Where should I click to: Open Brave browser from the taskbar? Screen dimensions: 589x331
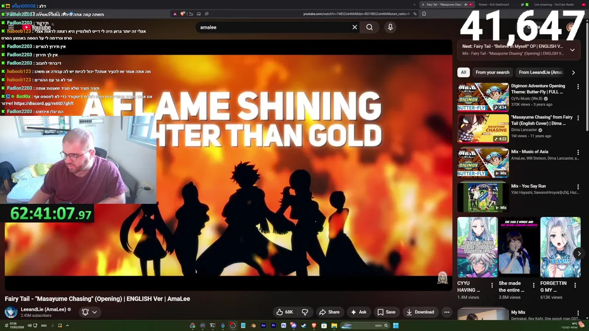coord(314,325)
